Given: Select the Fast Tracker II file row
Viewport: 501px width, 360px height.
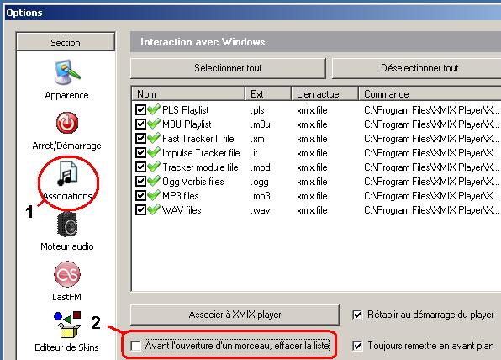Looking at the screenshot, I should pos(316,139).
